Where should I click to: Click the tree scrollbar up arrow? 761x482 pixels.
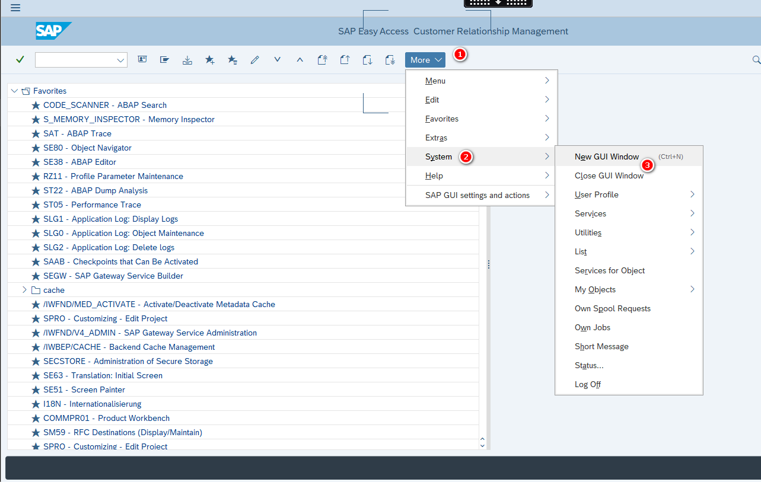point(482,438)
